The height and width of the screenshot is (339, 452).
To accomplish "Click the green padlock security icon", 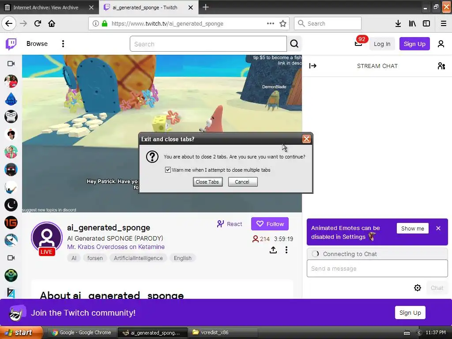I will [x=105, y=24].
